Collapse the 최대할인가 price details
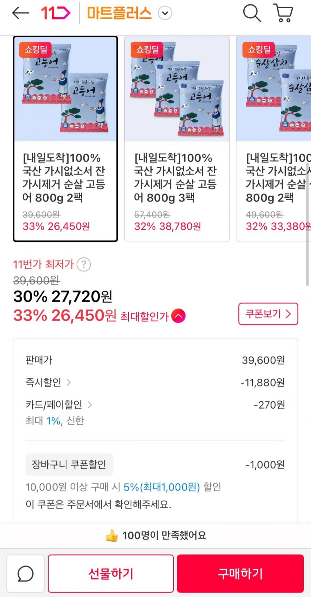Image resolution: width=311 pixels, height=597 pixels. 178,316
